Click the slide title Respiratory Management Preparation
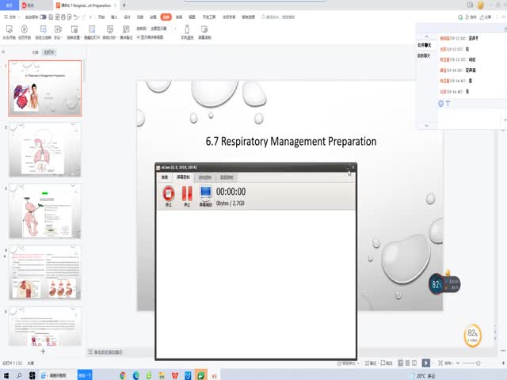This screenshot has width=507, height=380. (x=291, y=141)
